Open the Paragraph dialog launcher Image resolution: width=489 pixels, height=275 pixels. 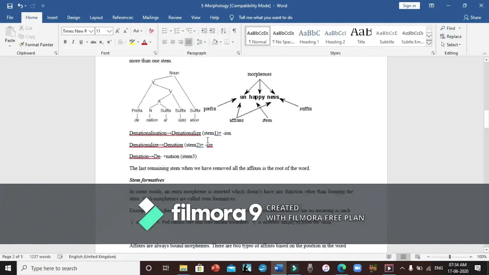[x=238, y=53]
